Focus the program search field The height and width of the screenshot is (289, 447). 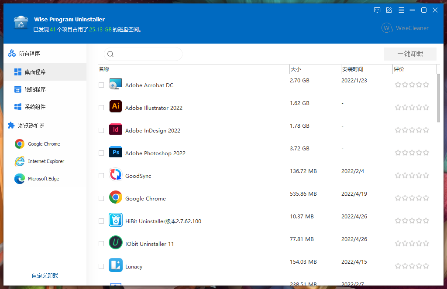click(143, 54)
